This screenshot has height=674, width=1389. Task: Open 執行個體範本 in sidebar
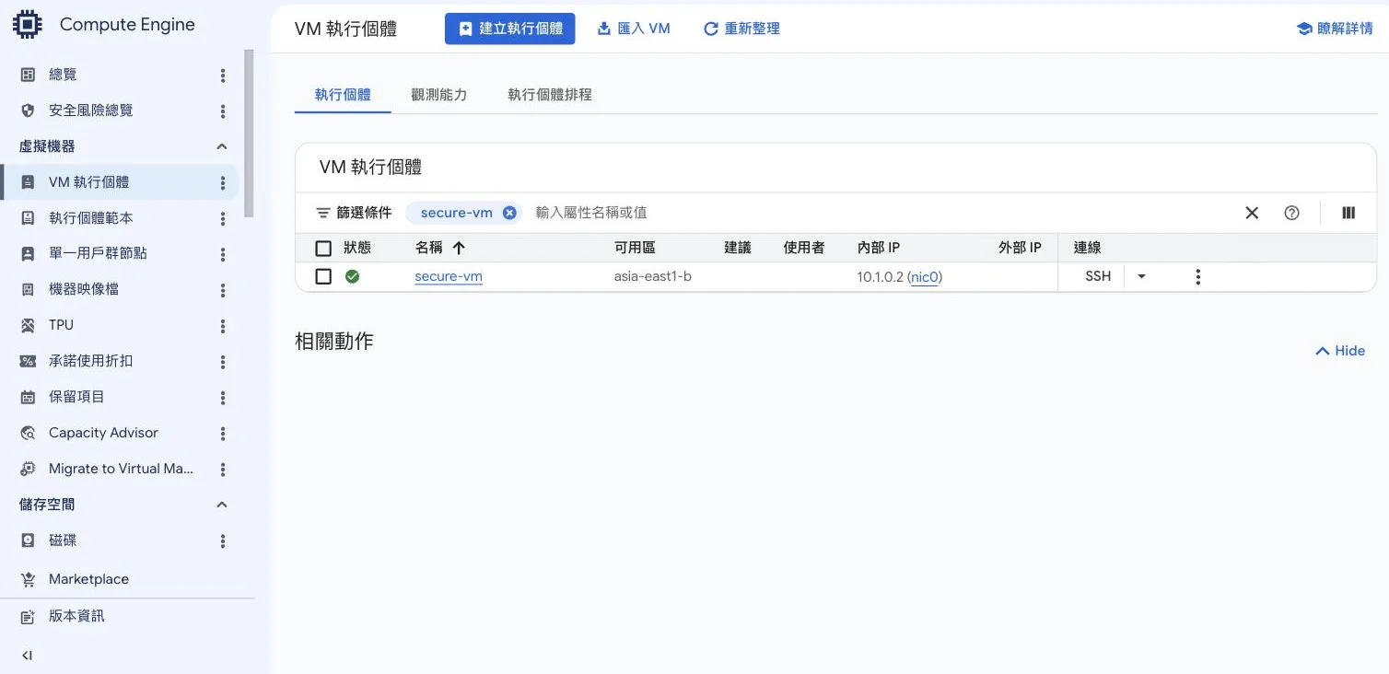pyautogui.click(x=90, y=218)
